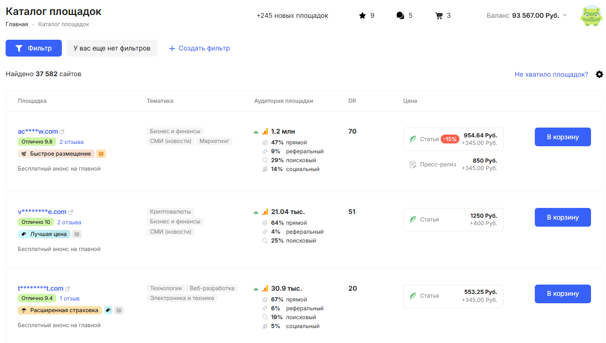Select Статья 954.64 Руб. price option
Screen dimensions: 606x343
(x=453, y=139)
